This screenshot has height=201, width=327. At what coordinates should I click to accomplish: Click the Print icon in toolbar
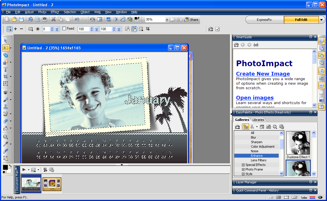(x=30, y=19)
